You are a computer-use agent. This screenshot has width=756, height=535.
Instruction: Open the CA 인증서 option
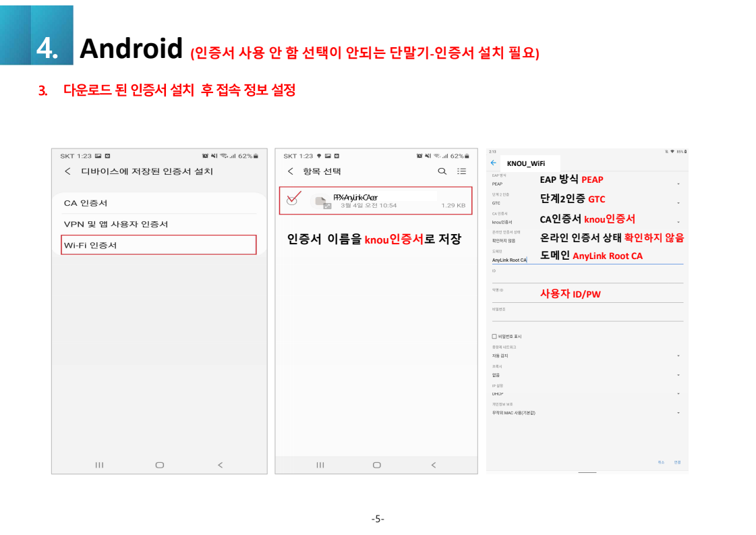(159, 203)
